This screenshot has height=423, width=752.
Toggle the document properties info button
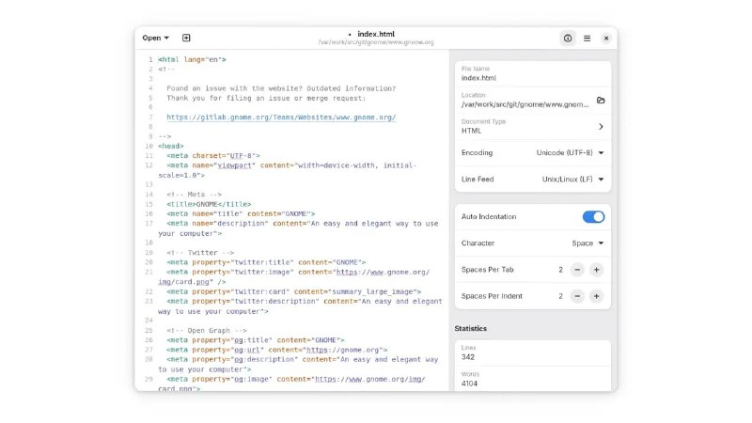(568, 39)
